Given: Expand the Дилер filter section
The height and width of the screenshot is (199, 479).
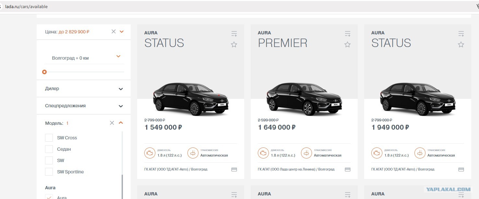Looking at the screenshot, I should (84, 88).
